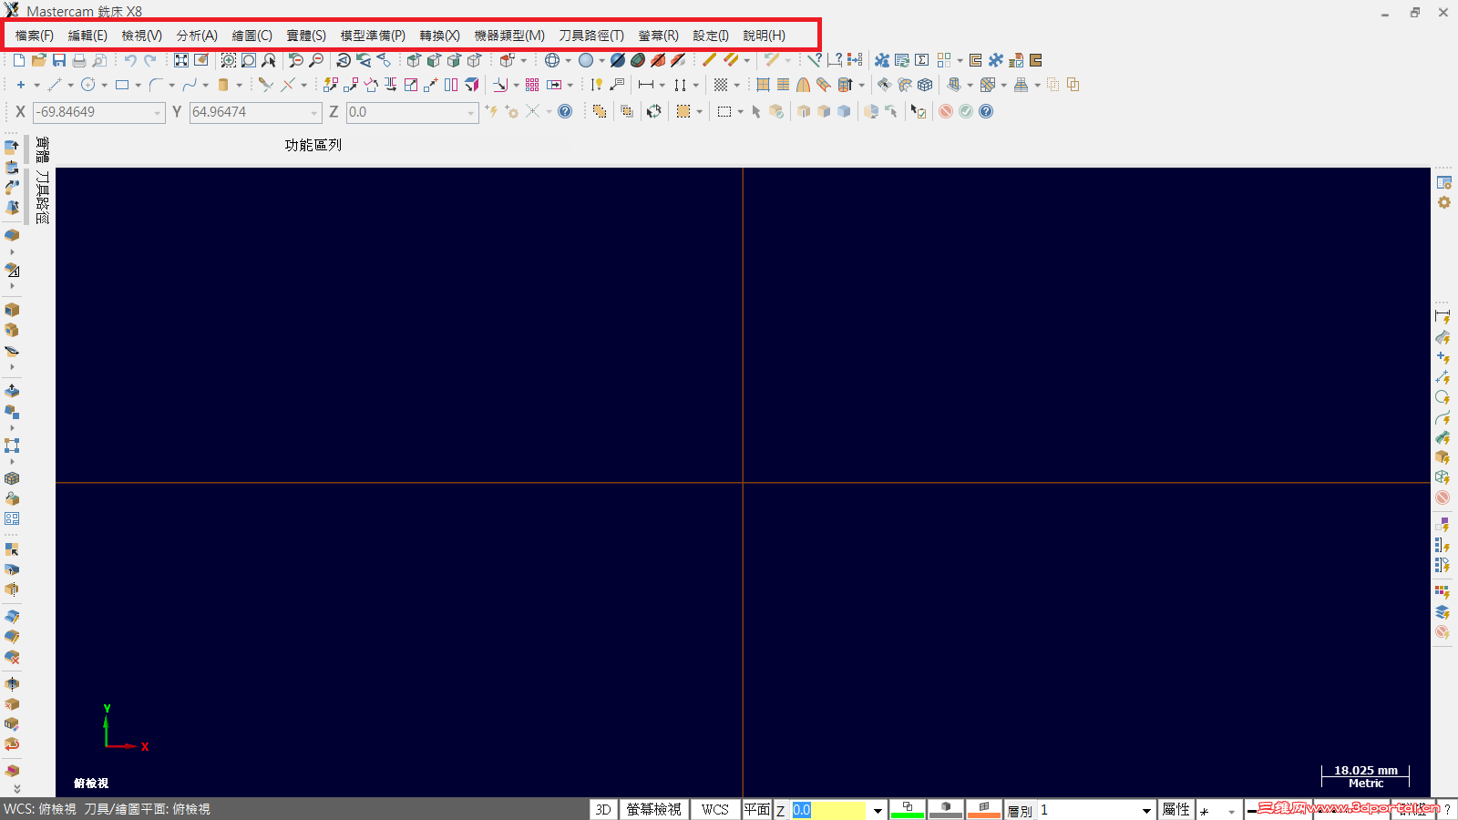This screenshot has width=1458, height=820.
Task: Print with the printer icon
Action: [79, 60]
